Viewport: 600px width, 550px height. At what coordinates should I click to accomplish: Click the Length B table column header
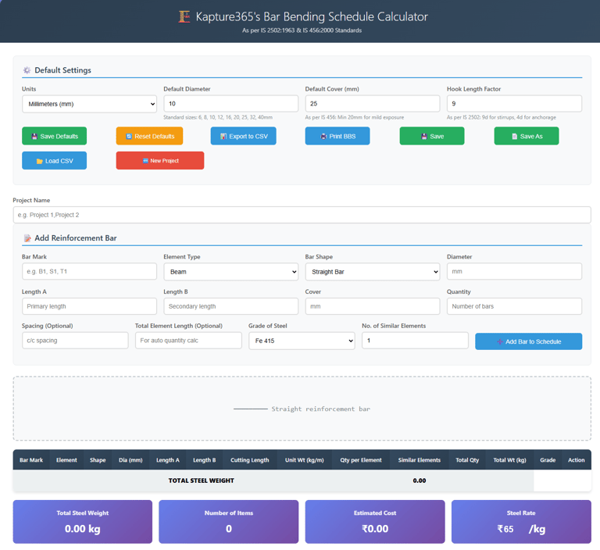(205, 460)
